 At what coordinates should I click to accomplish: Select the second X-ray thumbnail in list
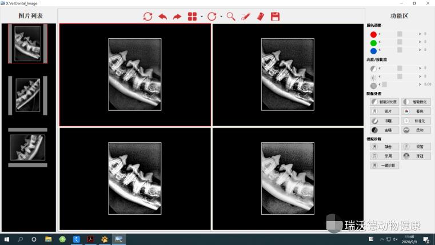[x=28, y=95]
